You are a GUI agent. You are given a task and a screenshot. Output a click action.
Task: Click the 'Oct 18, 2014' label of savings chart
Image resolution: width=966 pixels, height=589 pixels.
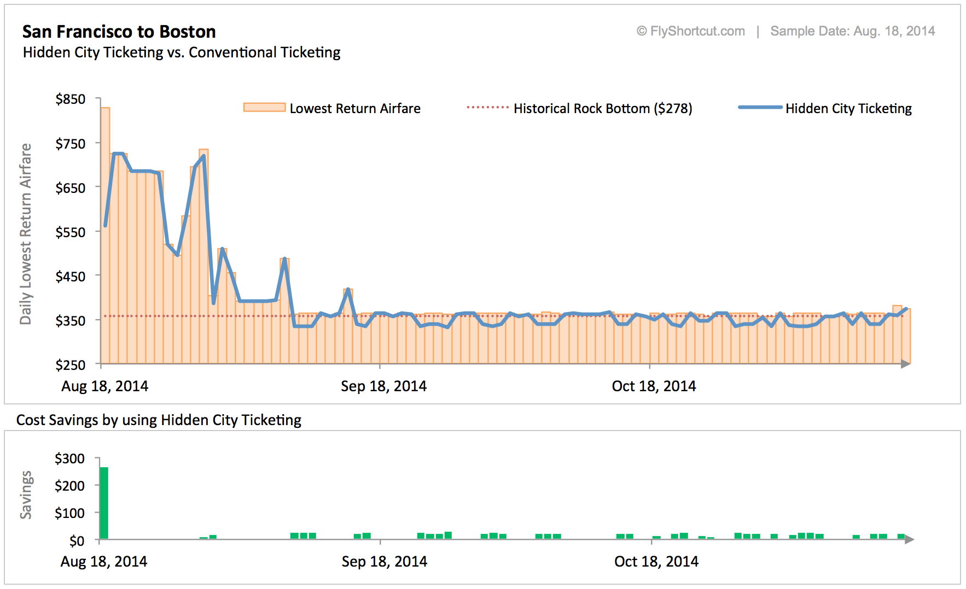tap(656, 562)
